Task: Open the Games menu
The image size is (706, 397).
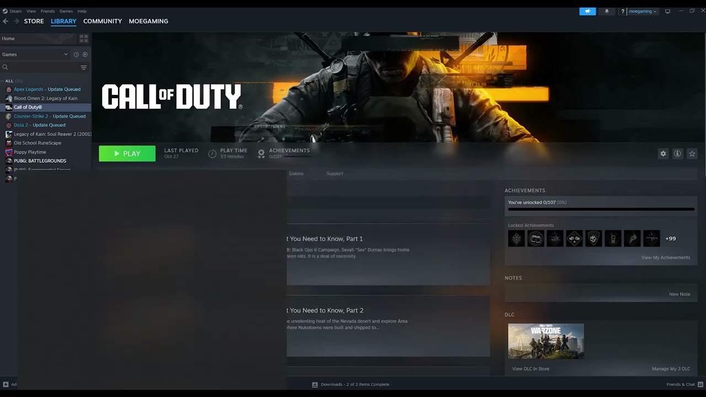Action: point(66,11)
